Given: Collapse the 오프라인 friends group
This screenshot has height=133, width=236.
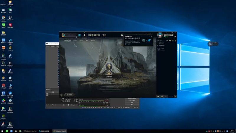Looking at the screenshot, I should (161, 46).
